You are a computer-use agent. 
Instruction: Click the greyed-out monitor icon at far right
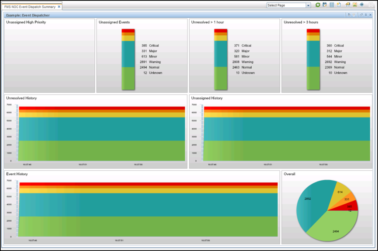point(371,5)
